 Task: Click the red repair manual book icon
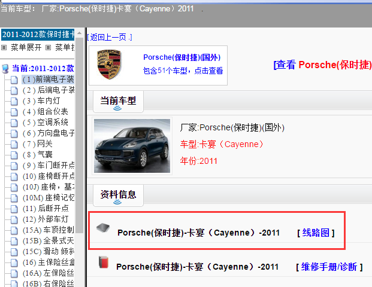coord(104,262)
